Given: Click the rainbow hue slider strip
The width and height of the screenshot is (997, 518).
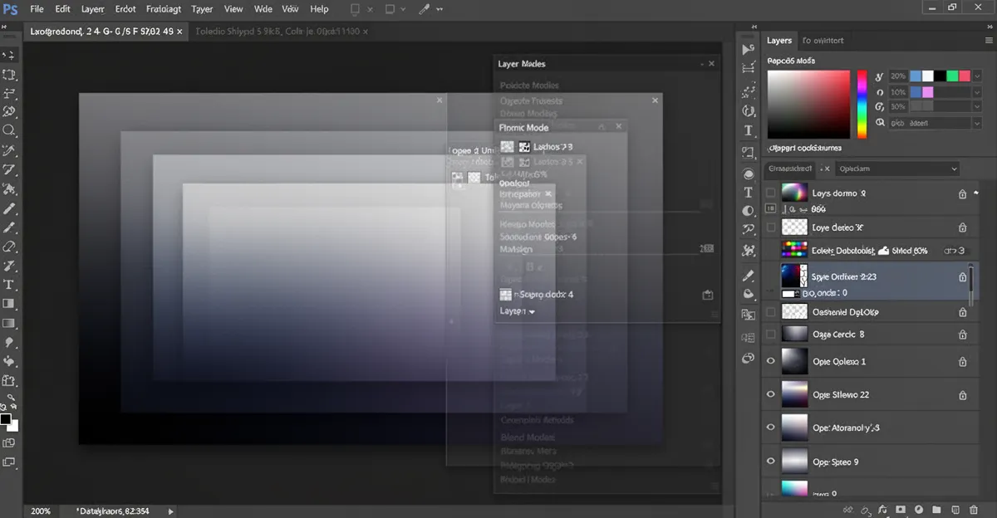Looking at the screenshot, I should pyautogui.click(x=862, y=104).
